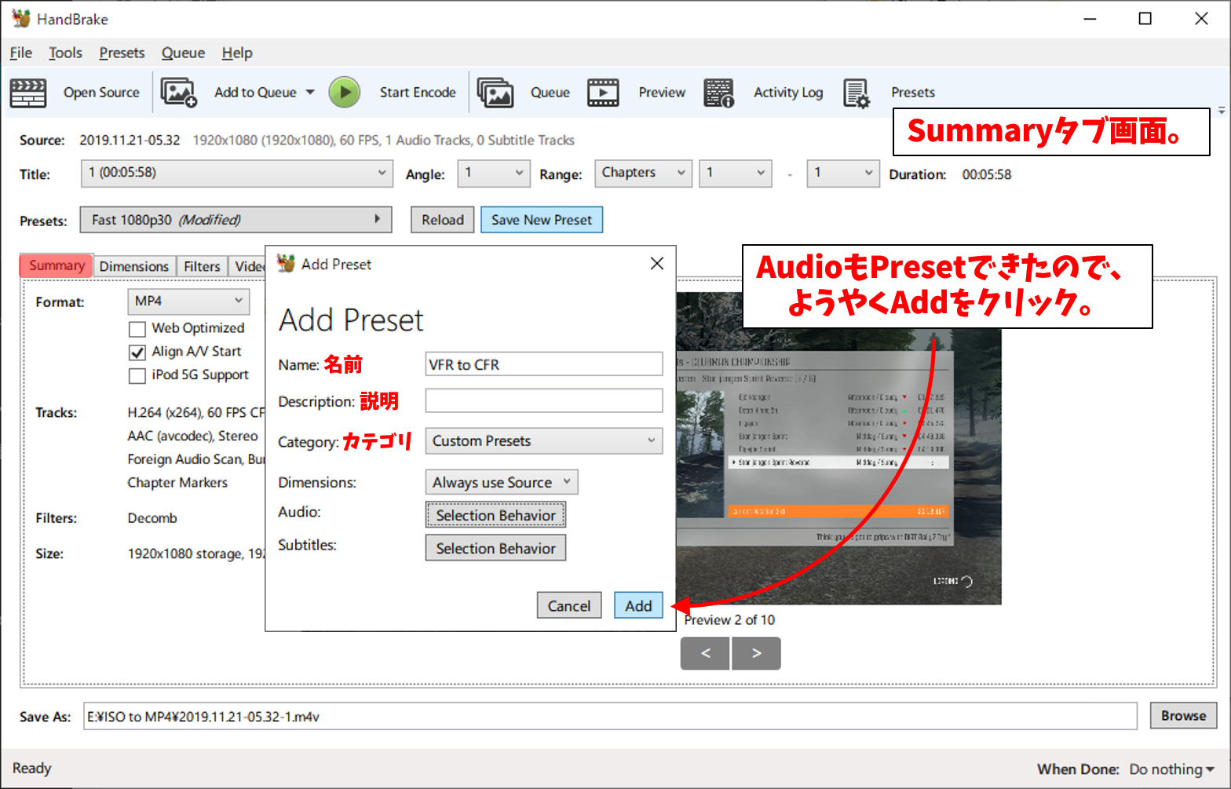Viewport: 1231px width, 789px height.
Task: Open the Dimensions Always use Source dropdown
Action: point(502,482)
